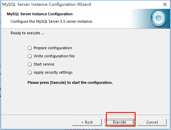Screen dimensions: 171x130
Task: Click the Prepare configuration label text
Action: [x=53, y=48]
